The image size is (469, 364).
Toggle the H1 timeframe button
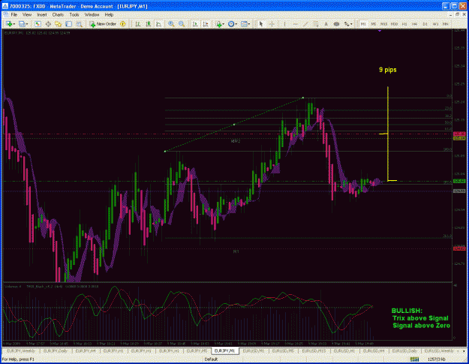click(404, 24)
